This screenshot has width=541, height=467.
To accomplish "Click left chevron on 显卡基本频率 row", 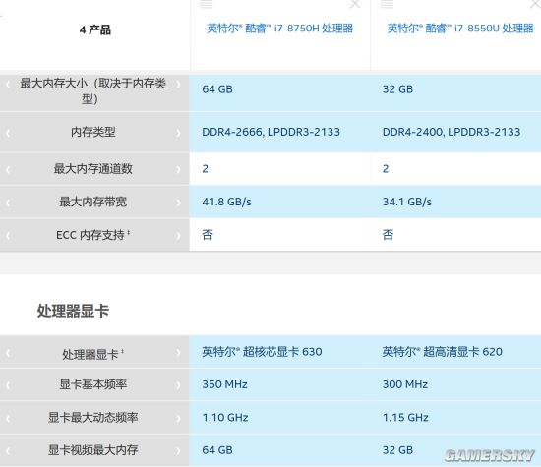I will coord(8,385).
